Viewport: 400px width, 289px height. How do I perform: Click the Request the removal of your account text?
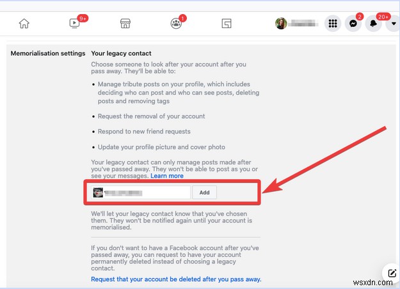[x=151, y=116]
